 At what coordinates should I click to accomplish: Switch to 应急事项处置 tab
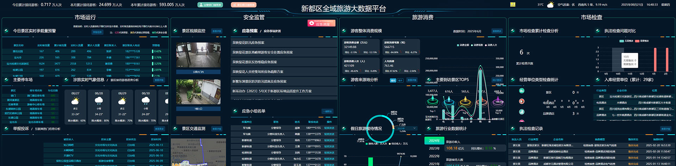pyautogui.click(x=272, y=31)
